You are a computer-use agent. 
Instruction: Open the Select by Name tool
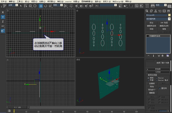point(26,6)
